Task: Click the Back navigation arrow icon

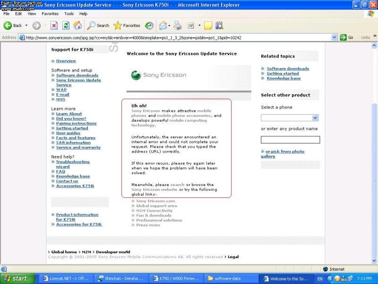Action: [8, 26]
